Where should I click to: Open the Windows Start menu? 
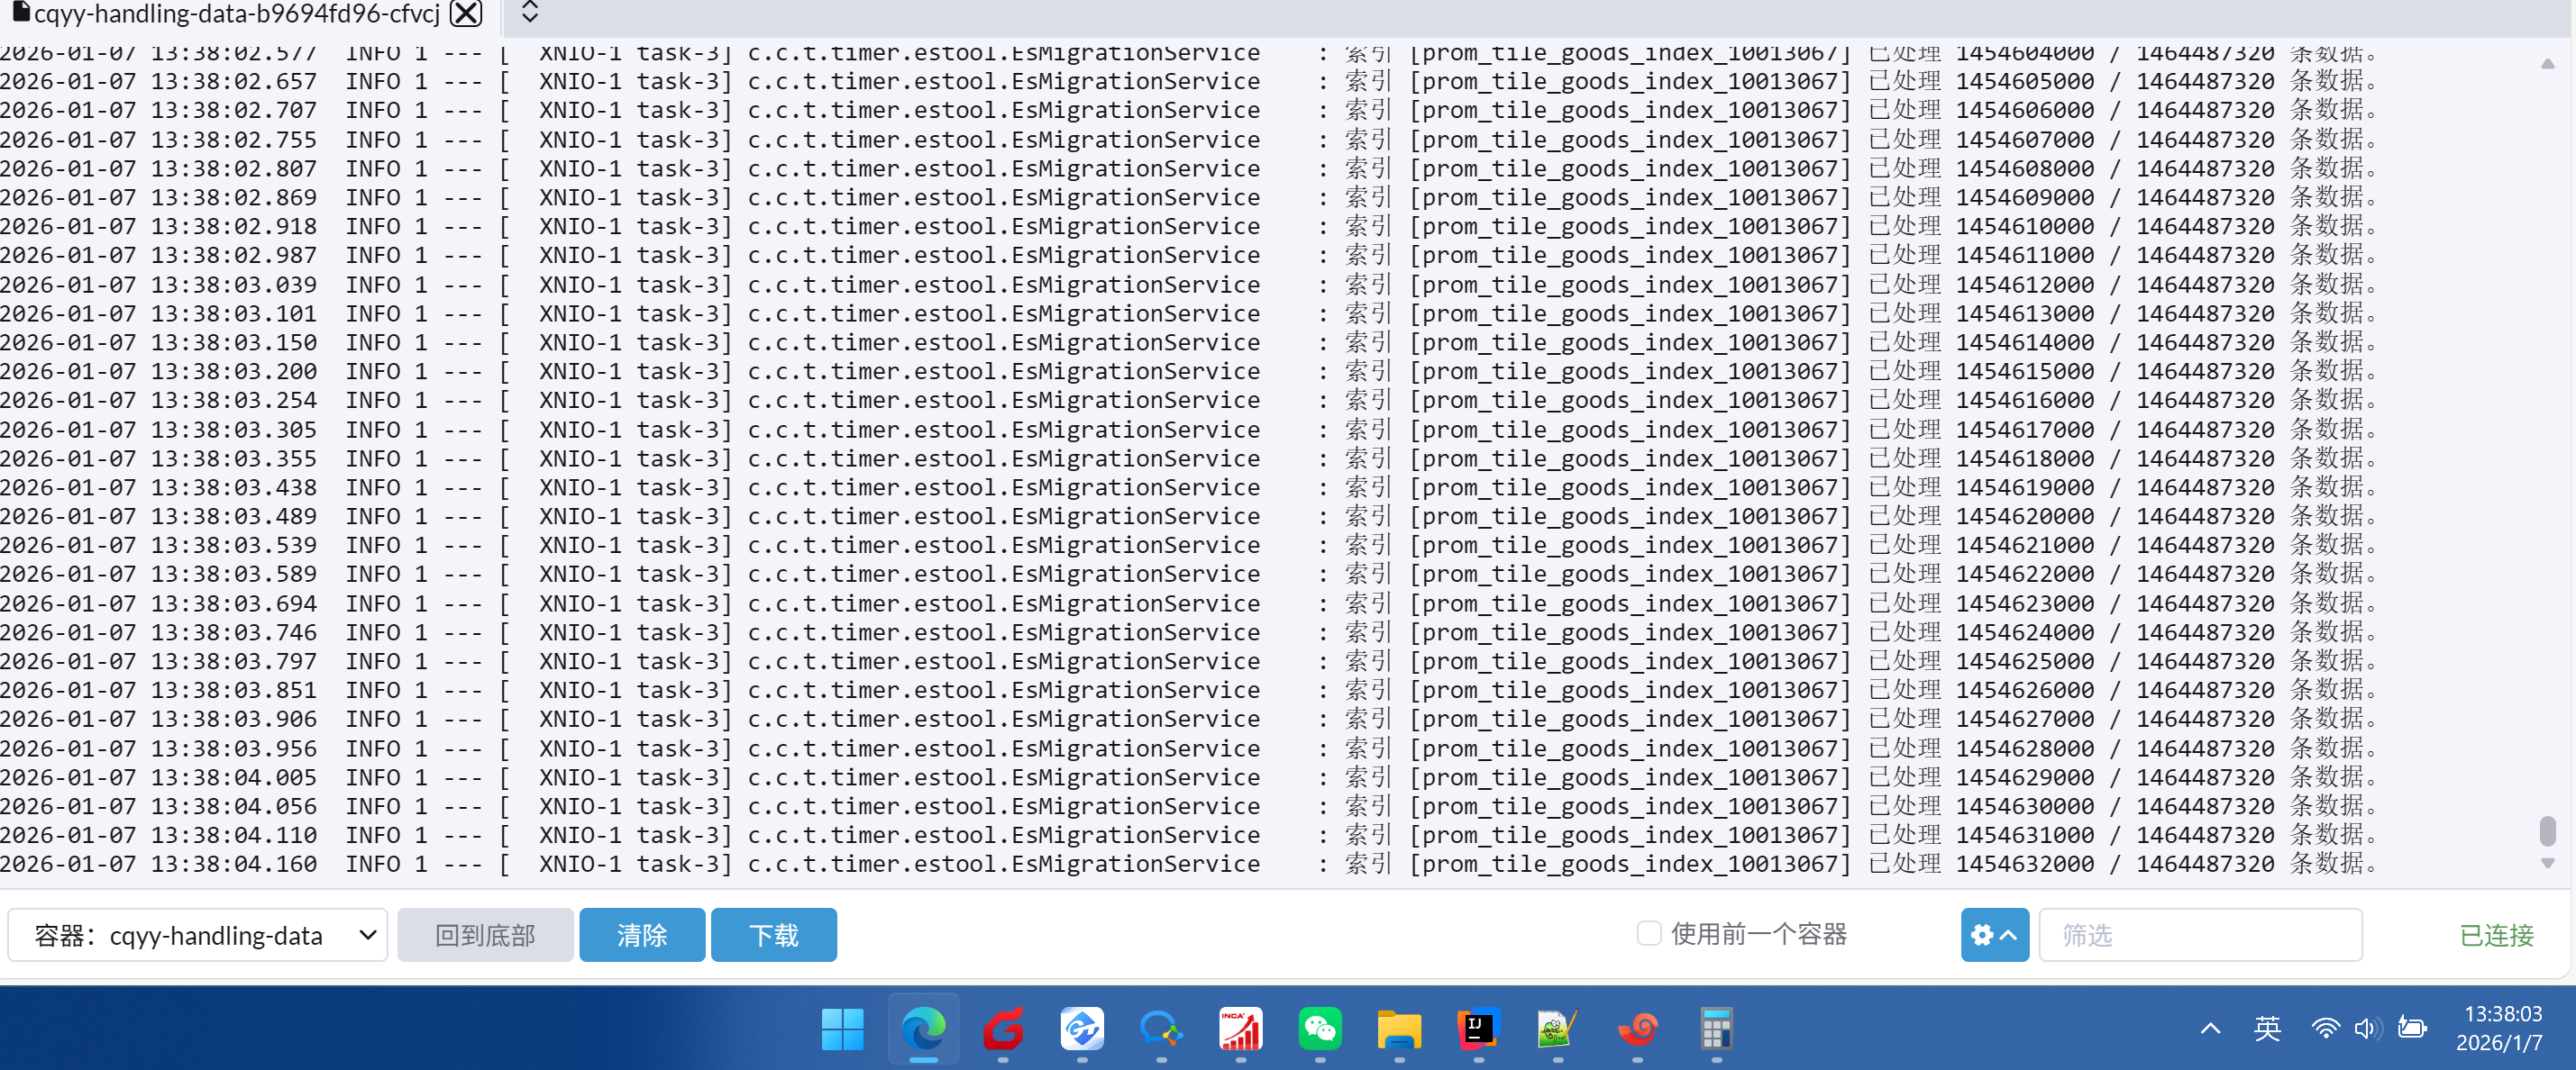(842, 1029)
